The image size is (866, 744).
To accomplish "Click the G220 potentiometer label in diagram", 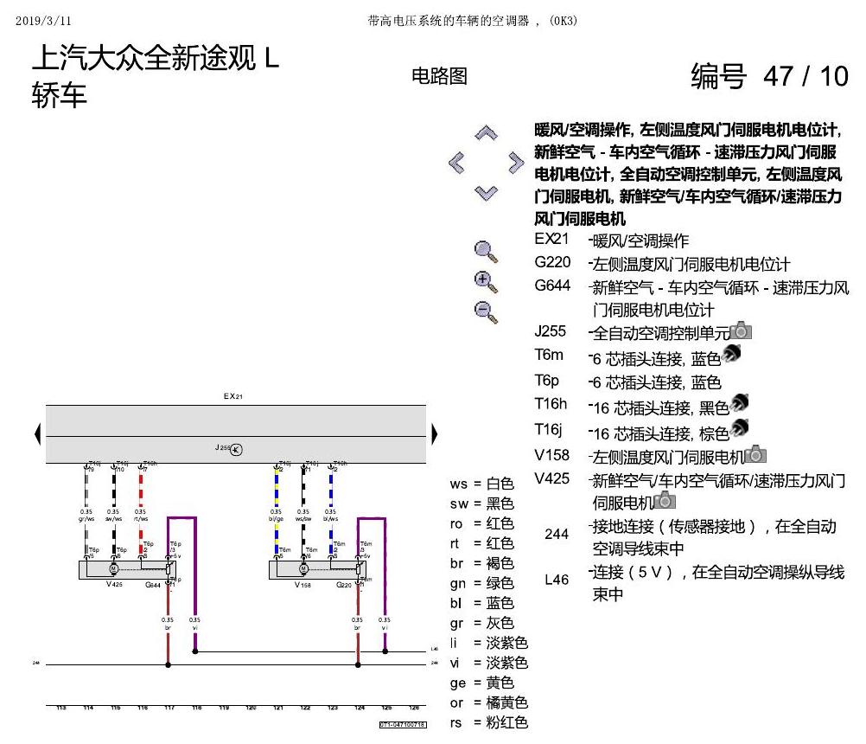I will (x=343, y=585).
